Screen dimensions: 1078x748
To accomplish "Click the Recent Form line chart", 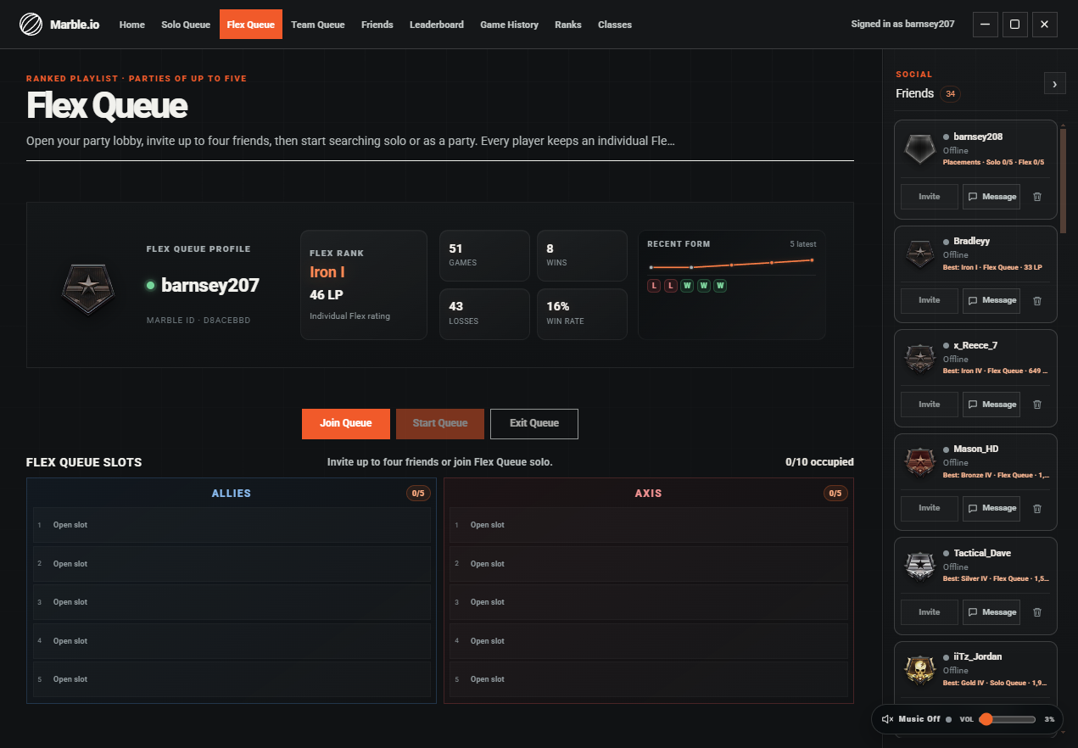I will point(732,264).
